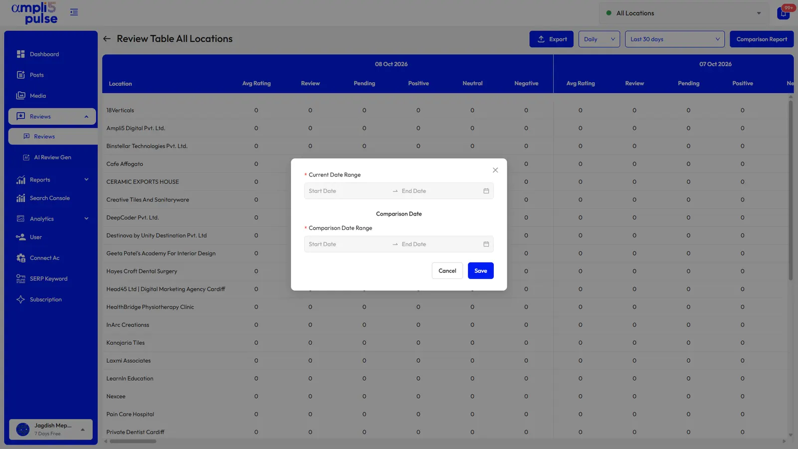Collapse the Reviews menu chevron
The width and height of the screenshot is (798, 449).
pos(86,117)
